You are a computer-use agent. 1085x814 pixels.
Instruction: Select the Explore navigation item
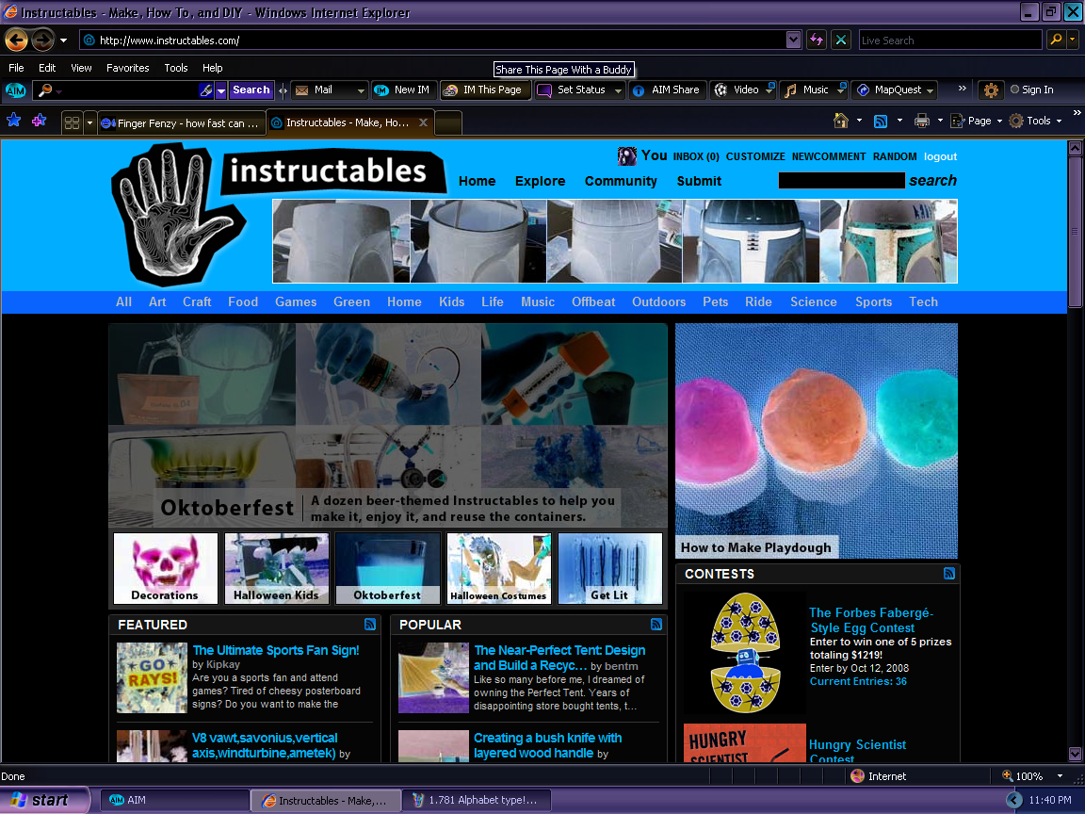coord(540,181)
